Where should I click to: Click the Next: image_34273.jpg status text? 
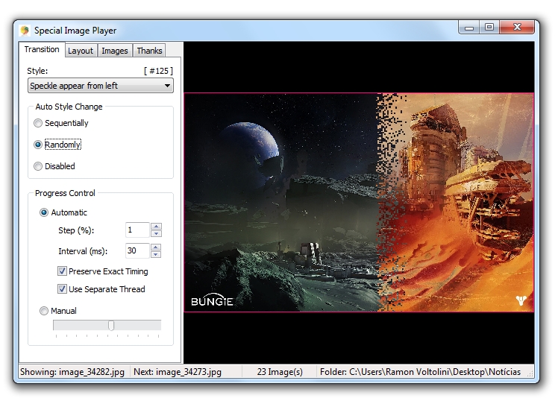click(x=178, y=372)
